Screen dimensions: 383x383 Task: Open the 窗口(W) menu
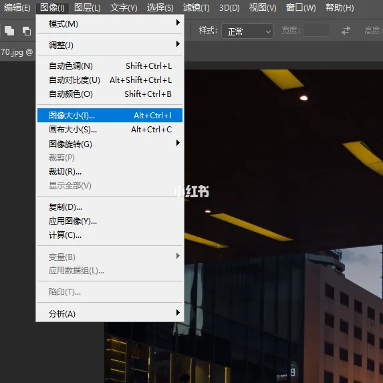(301, 8)
